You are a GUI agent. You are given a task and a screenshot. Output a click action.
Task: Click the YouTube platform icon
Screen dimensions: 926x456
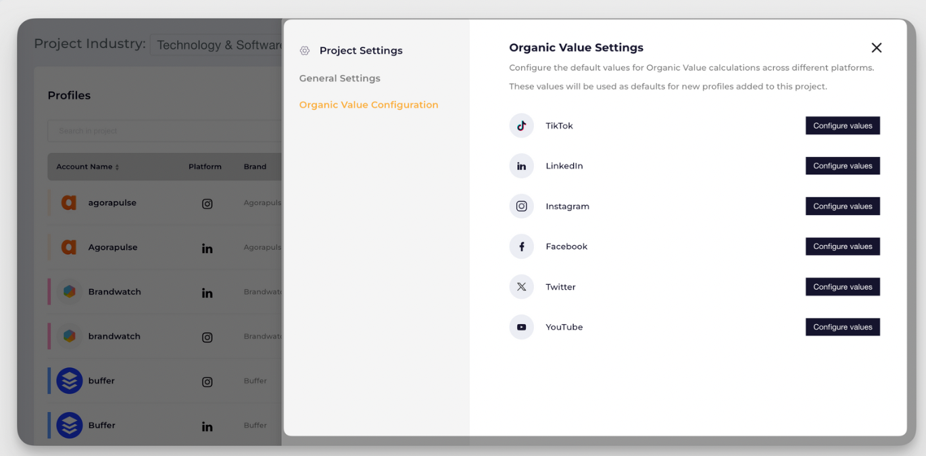(521, 327)
